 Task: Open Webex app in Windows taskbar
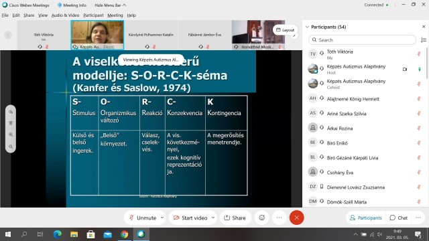(141, 234)
